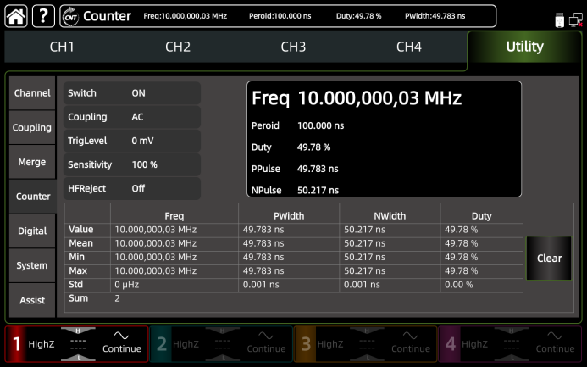Click the header PWidth:49.783 ns status text
Viewport: 587px width, 367px height.
[x=435, y=16]
